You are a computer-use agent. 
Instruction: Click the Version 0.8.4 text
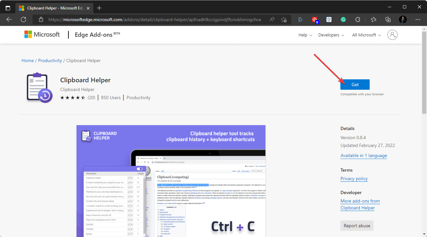click(x=353, y=138)
